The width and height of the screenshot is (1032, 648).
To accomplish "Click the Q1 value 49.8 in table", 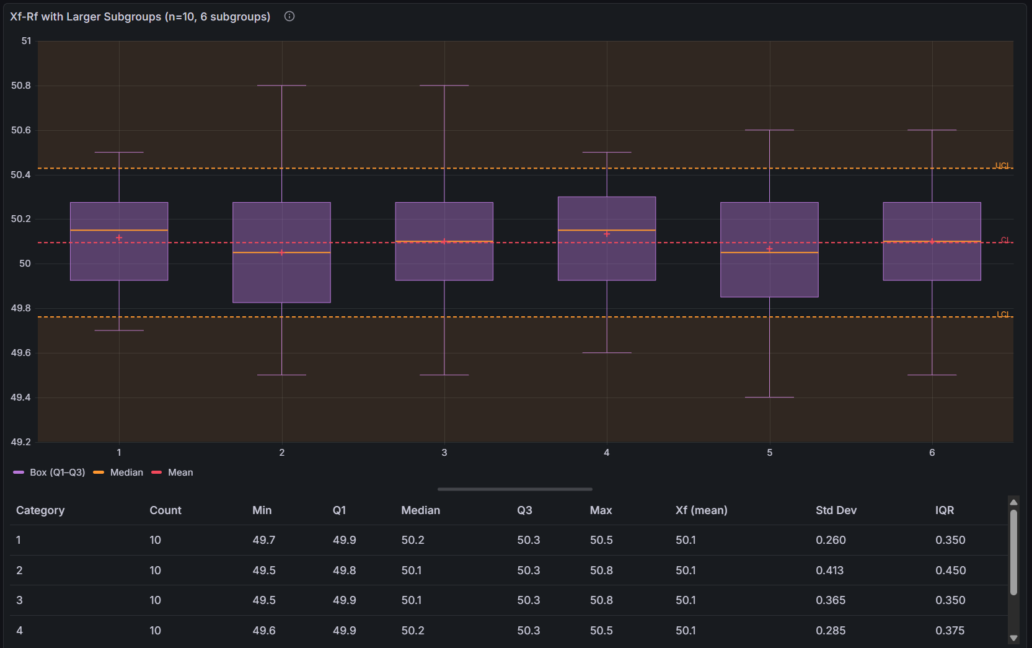I will [345, 570].
